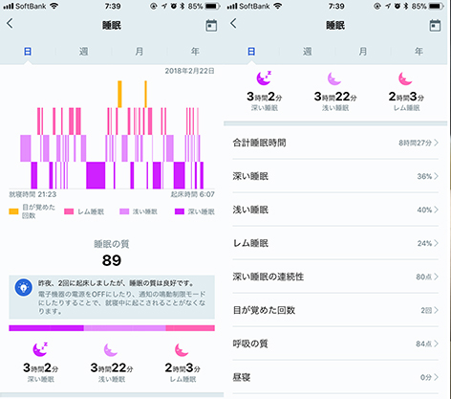This screenshot has width=451, height=399.
Task: Tap the back arrow on right sleep screen
Action: click(234, 23)
